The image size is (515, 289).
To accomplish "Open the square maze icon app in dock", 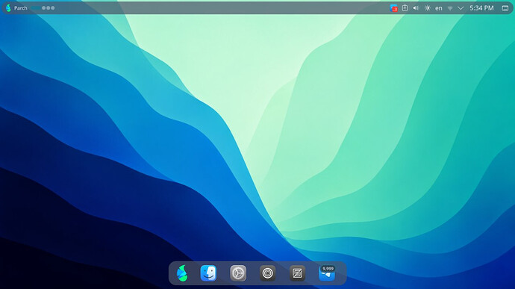I will point(297,273).
